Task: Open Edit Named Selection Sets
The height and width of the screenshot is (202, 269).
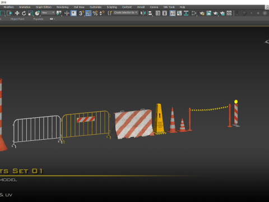Action: tap(110, 13)
